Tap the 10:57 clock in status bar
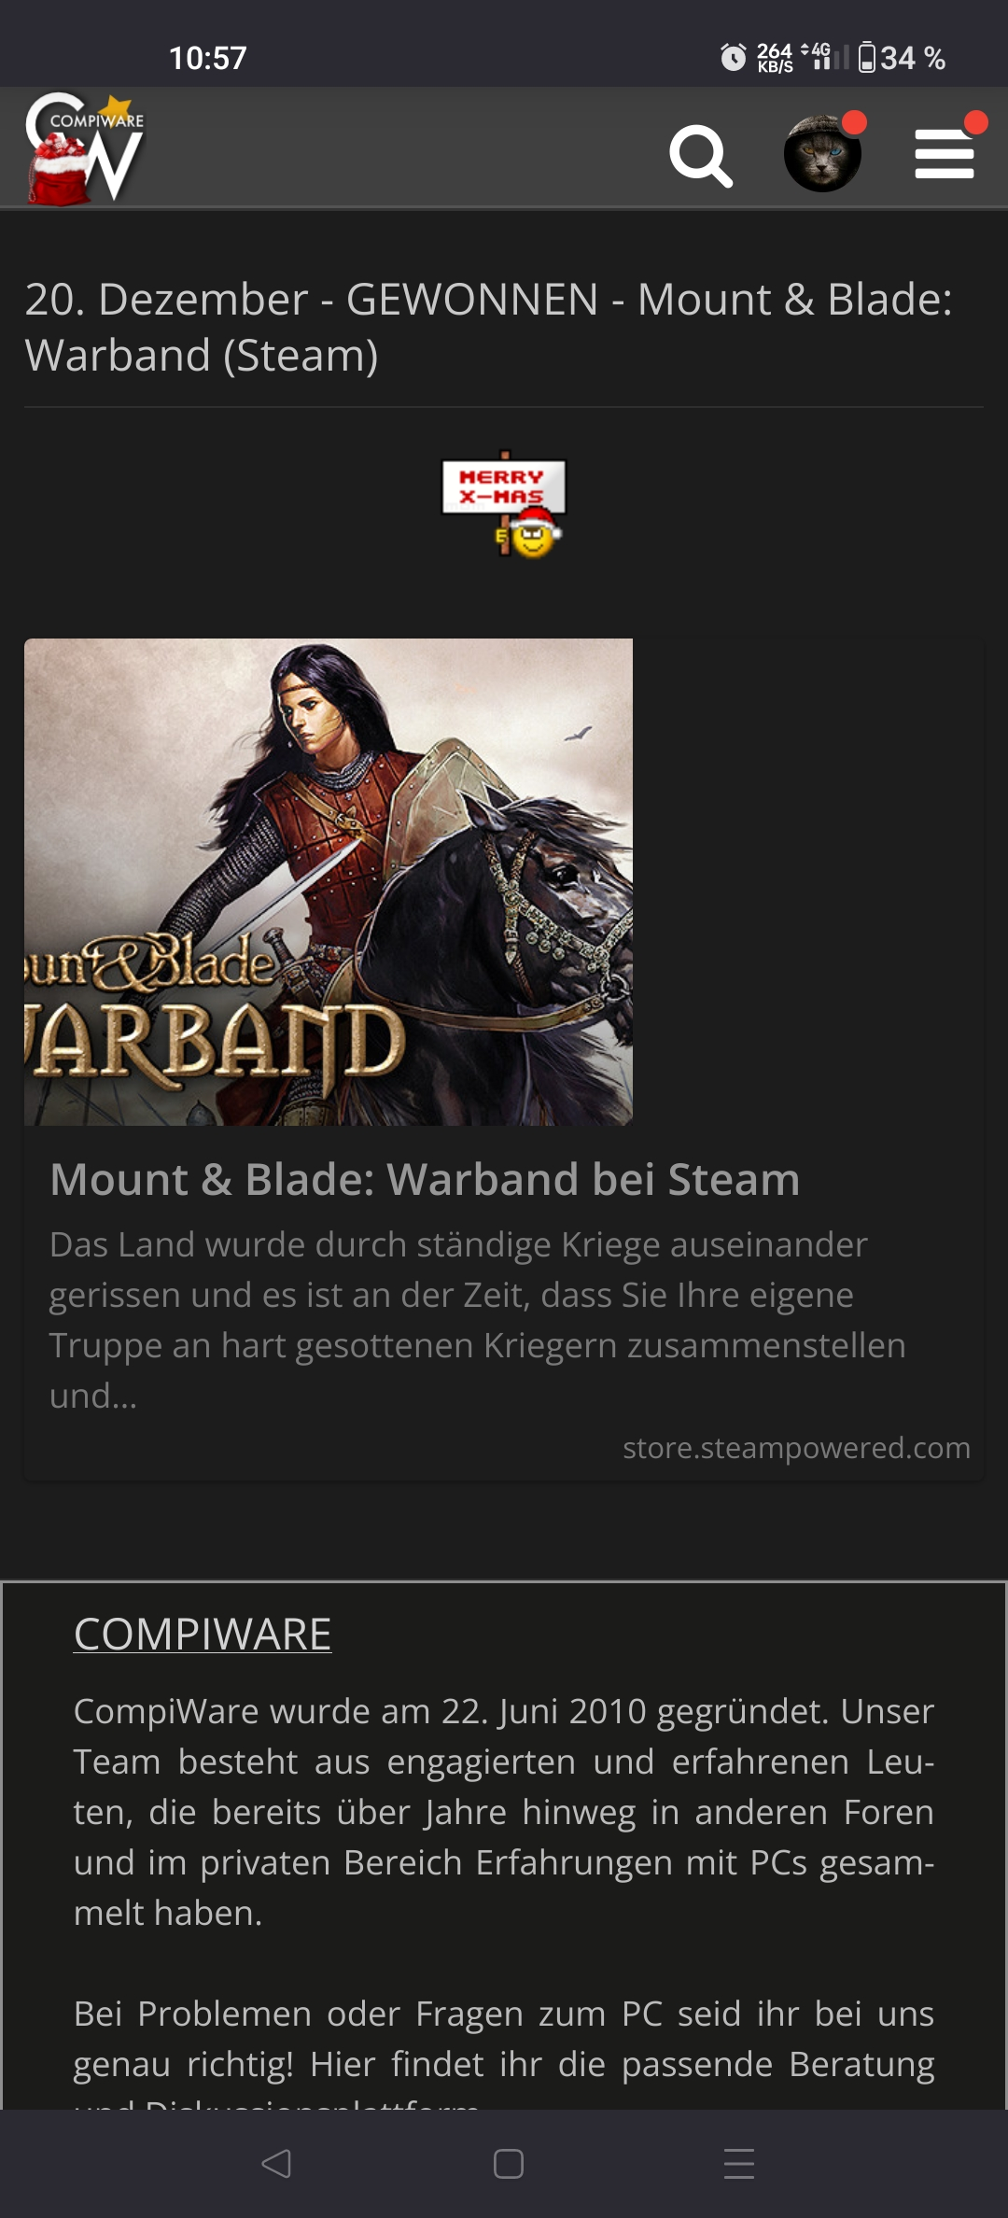1008x2218 pixels. tap(207, 58)
